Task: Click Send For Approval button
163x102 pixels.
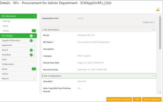Action: tap(152, 99)
